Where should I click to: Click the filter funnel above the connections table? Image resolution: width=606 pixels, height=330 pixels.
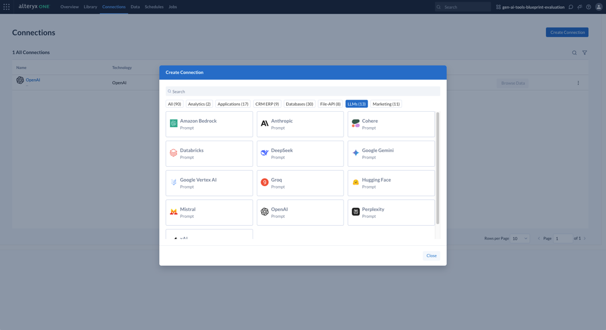[584, 52]
